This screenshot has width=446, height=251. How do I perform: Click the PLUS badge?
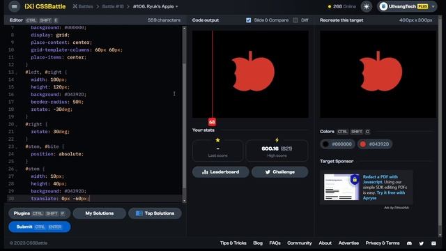[423, 6]
